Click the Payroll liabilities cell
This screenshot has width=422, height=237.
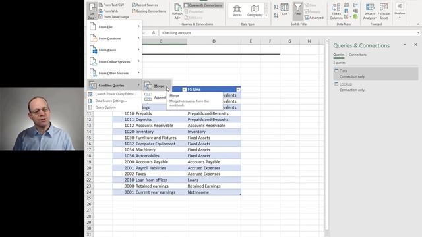click(x=161, y=168)
